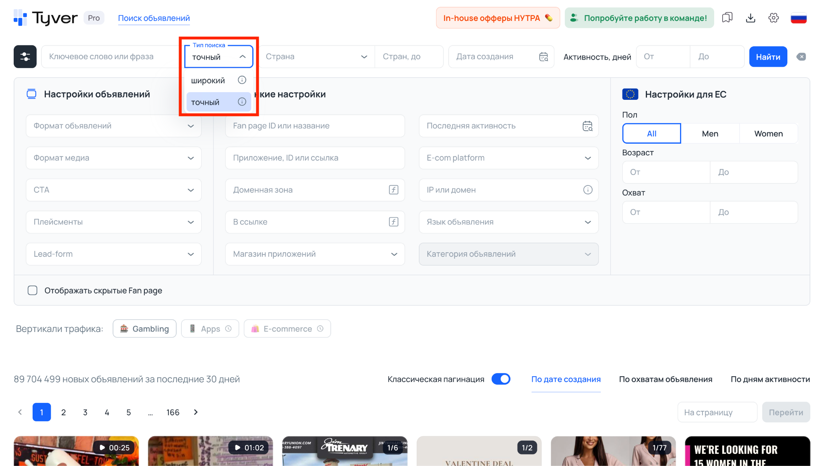824x466 pixels.
Task: Select Women in the gender filter
Action: pyautogui.click(x=768, y=133)
